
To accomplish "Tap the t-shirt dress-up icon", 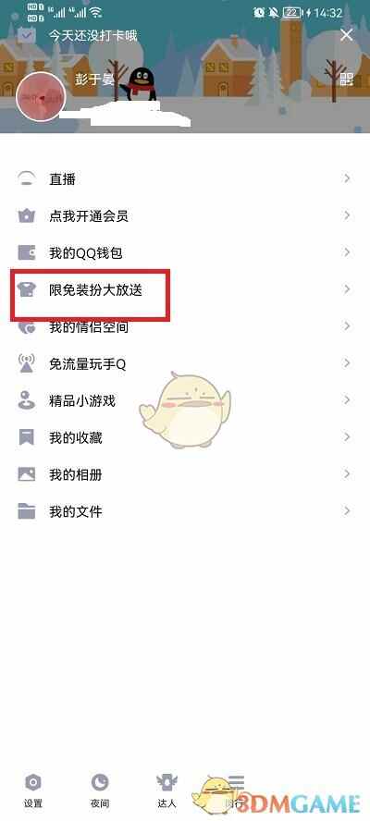I will [x=26, y=289].
